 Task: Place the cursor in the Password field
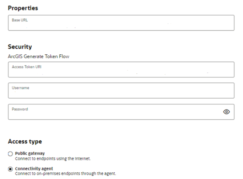coord(113,113)
